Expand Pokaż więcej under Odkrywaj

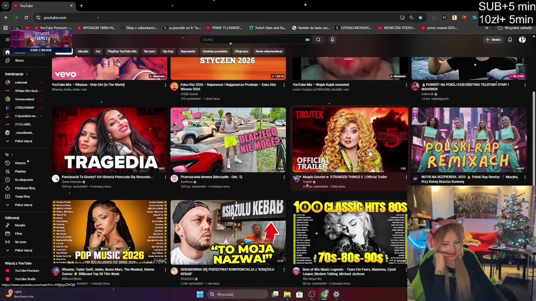[x=24, y=250]
